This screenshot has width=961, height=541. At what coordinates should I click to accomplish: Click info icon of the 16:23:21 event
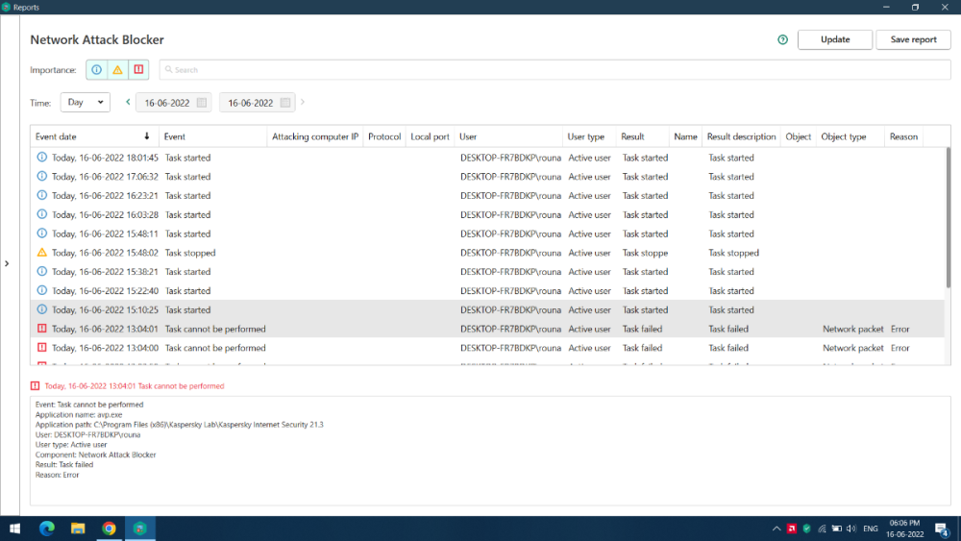(41, 195)
